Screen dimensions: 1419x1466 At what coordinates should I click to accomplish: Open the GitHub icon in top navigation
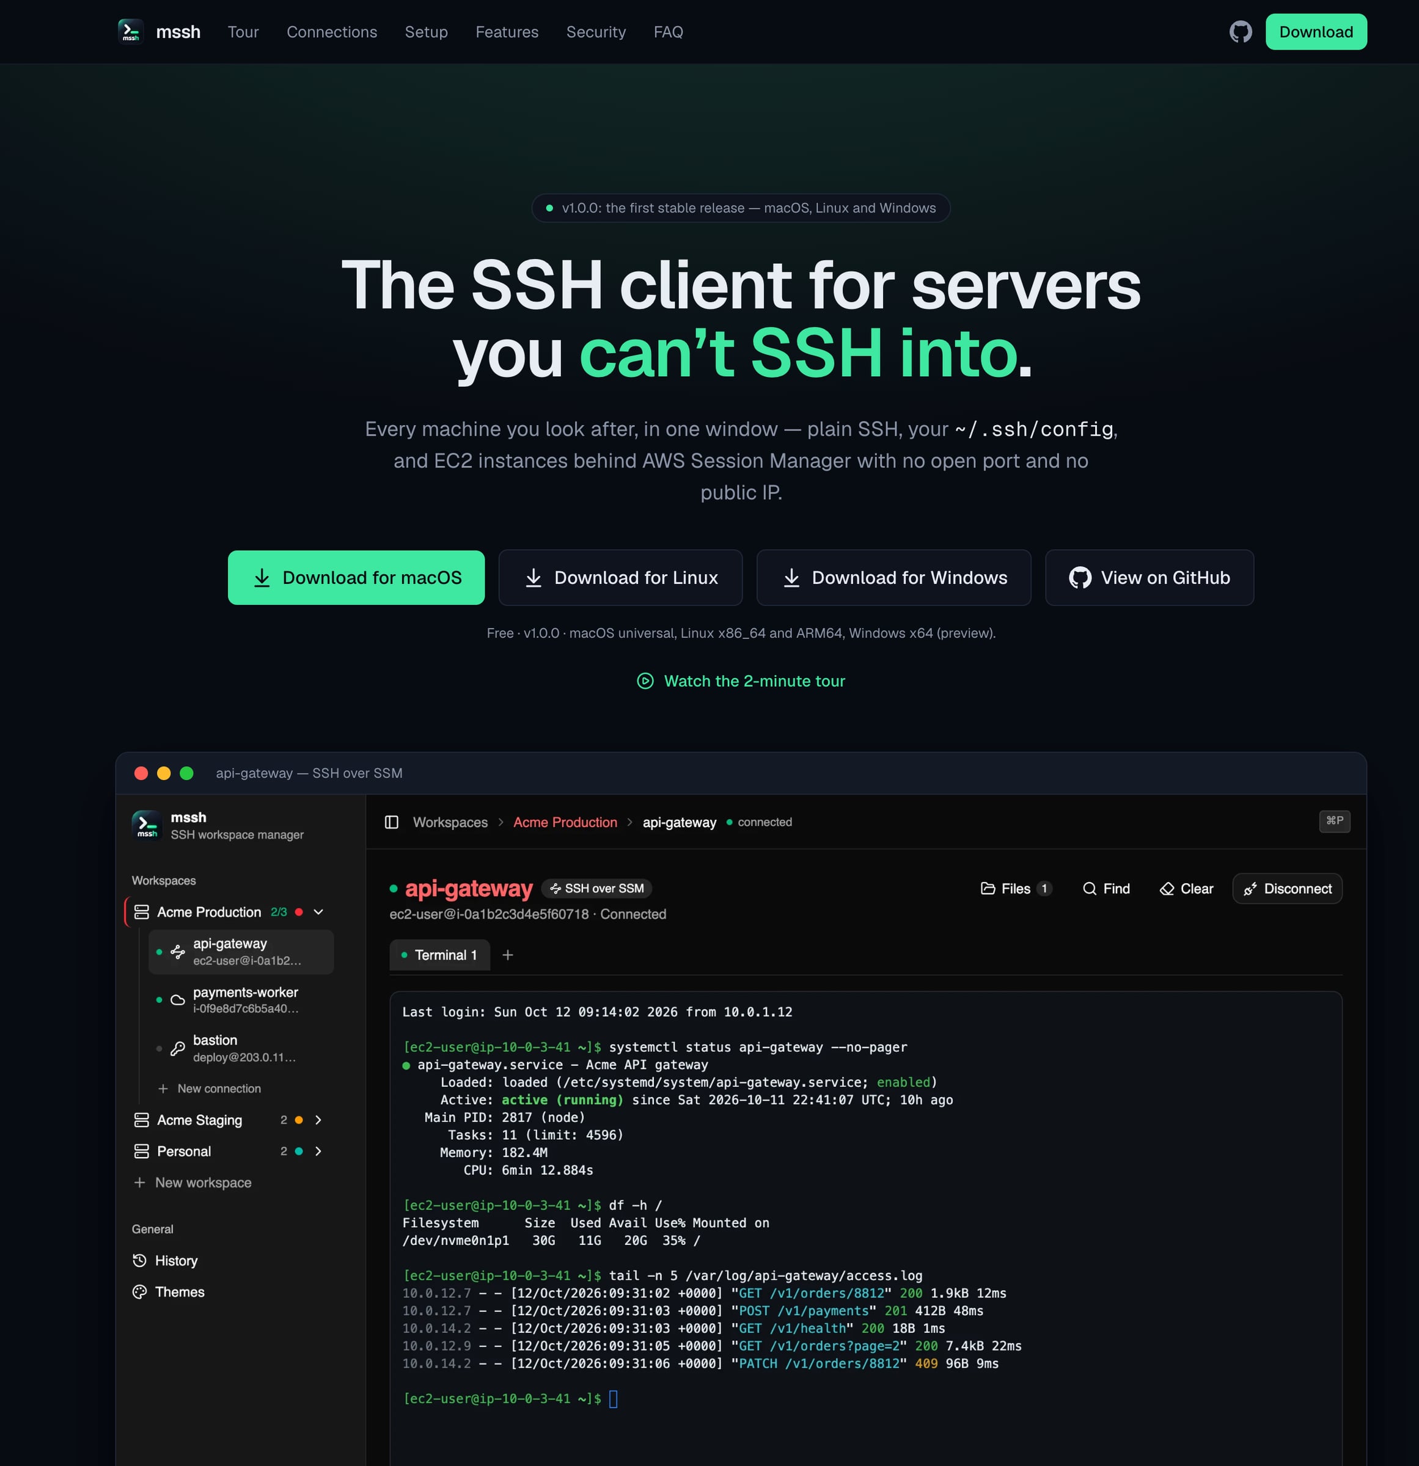pyautogui.click(x=1240, y=31)
